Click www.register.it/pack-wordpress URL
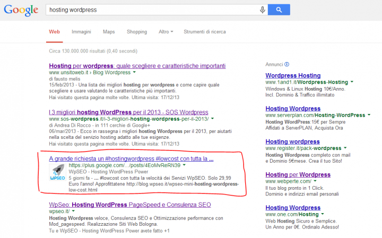Viewport: 382px width, 238px height. (x=303, y=148)
